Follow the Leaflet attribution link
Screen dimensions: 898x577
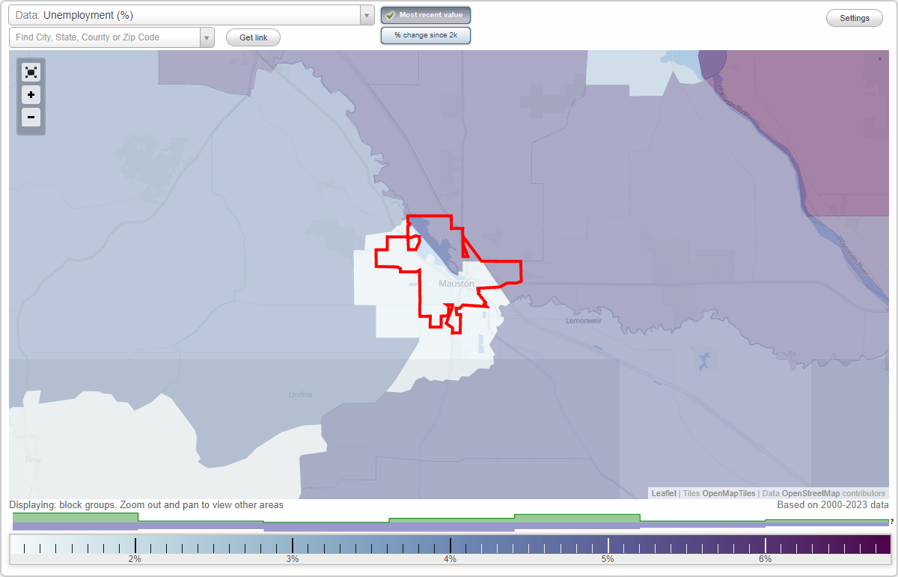tap(664, 493)
